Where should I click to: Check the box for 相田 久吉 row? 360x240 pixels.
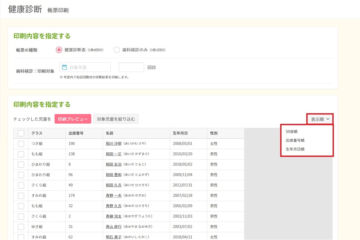[21, 185]
